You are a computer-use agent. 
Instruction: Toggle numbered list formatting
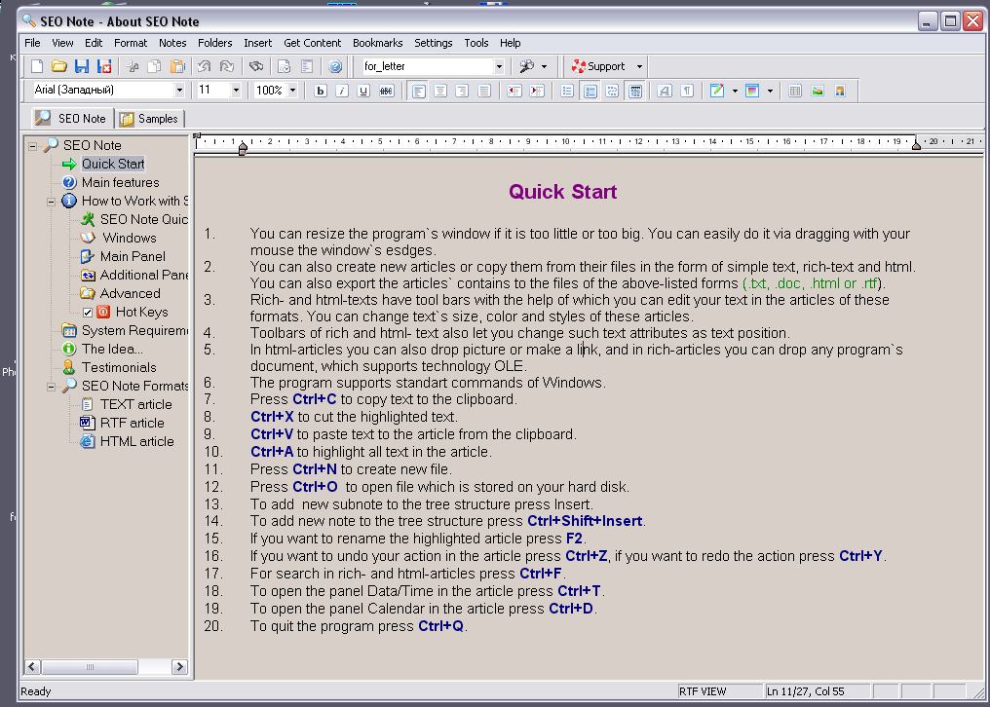(x=590, y=91)
